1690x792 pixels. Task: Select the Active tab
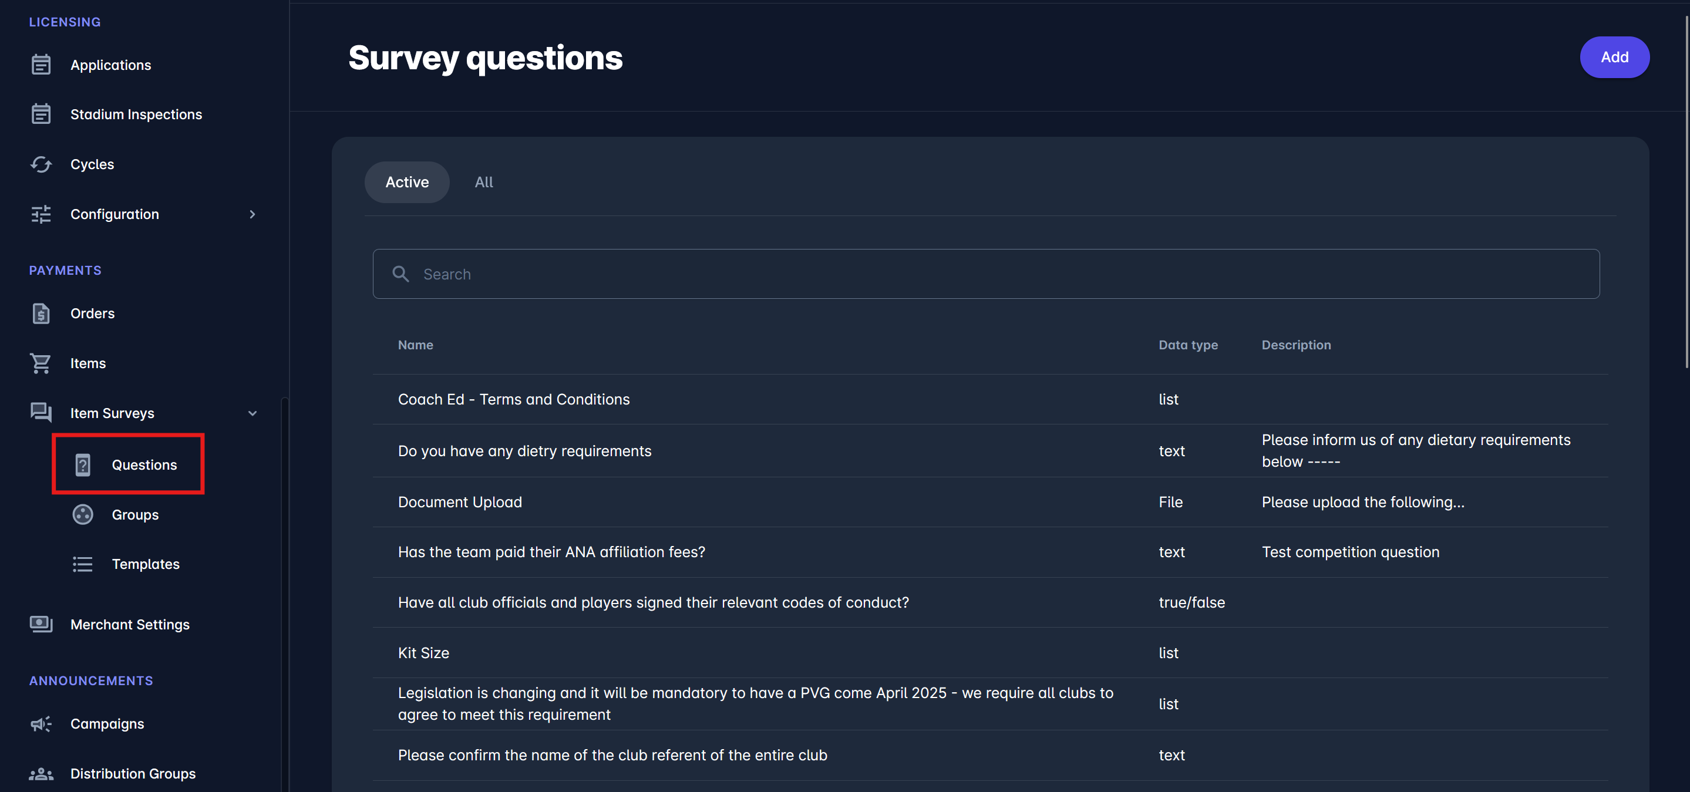(x=407, y=183)
